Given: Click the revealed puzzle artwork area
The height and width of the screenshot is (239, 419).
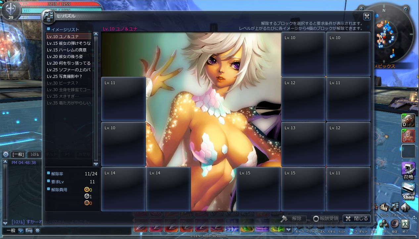Looking at the screenshot, I should (x=213, y=99).
